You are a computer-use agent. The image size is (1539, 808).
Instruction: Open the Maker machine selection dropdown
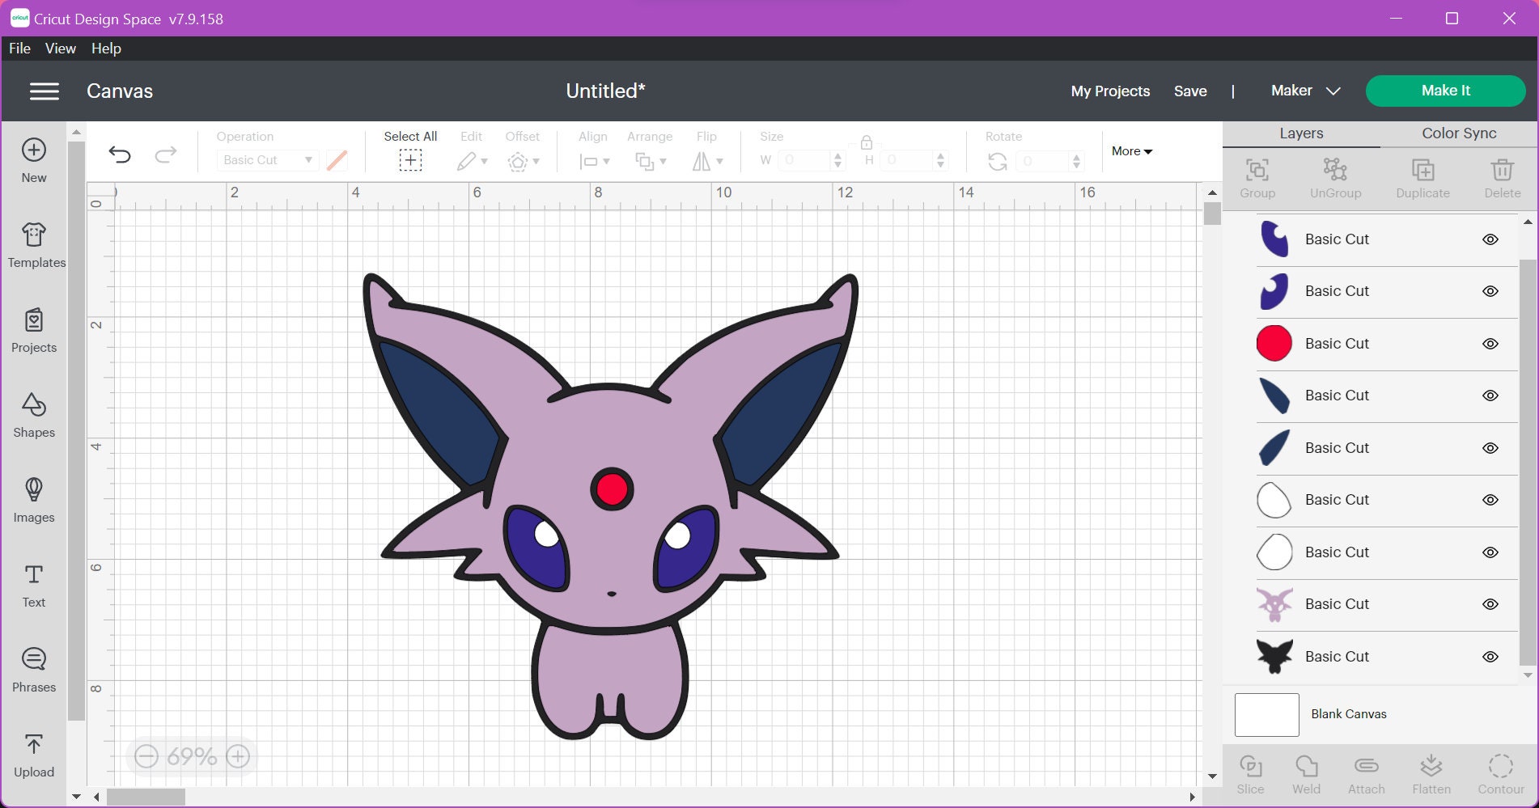(x=1304, y=91)
